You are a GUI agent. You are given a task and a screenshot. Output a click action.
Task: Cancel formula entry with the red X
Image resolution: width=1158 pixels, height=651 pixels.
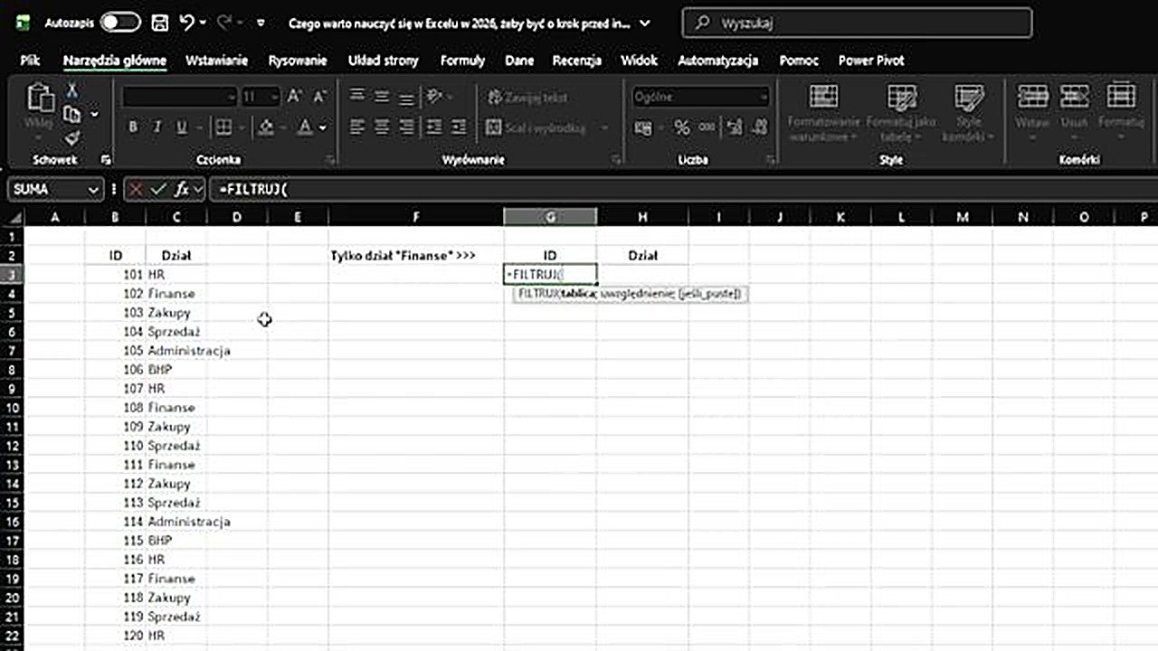click(136, 190)
